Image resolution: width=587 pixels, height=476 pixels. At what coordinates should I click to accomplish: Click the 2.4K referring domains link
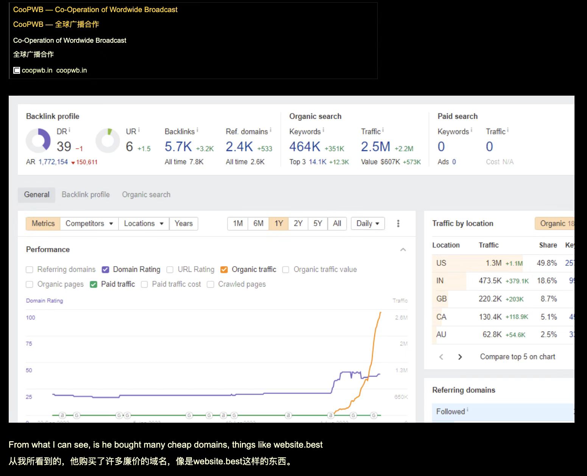(239, 147)
